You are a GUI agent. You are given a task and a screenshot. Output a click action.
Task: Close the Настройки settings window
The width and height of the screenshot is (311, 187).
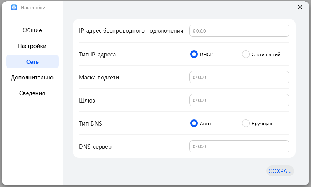300,7
